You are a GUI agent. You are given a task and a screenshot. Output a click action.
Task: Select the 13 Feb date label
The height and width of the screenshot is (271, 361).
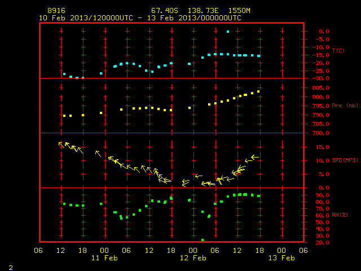click(x=281, y=258)
